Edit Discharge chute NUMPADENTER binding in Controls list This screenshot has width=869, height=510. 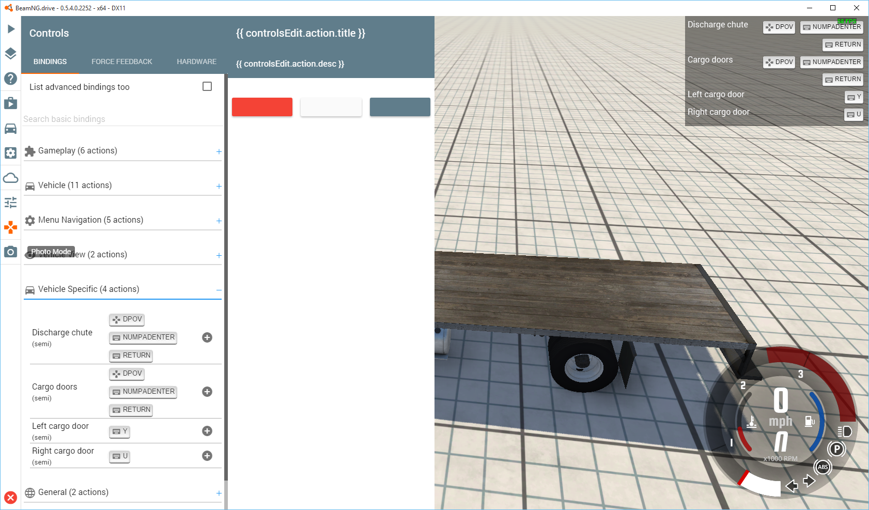pos(143,337)
